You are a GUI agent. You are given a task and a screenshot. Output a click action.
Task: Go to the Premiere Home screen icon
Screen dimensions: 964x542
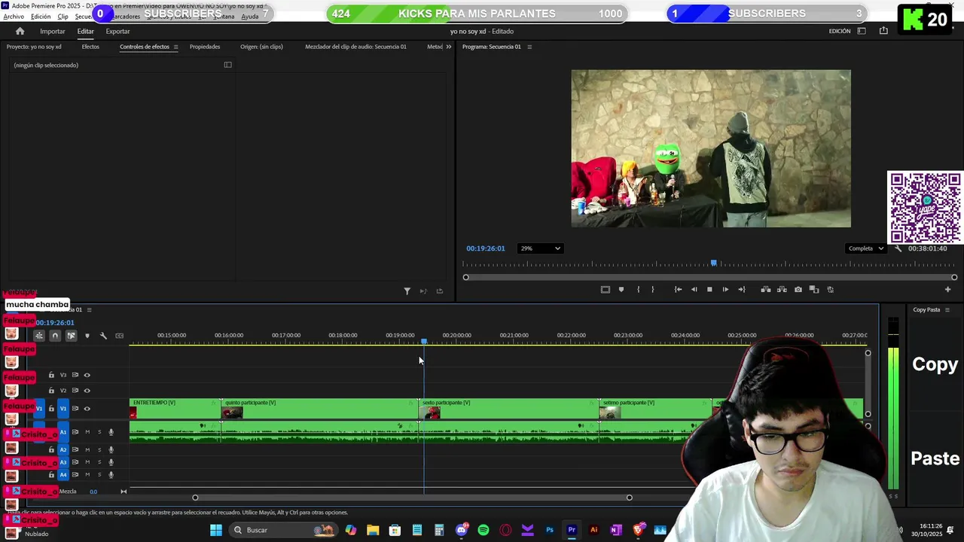[20, 31]
